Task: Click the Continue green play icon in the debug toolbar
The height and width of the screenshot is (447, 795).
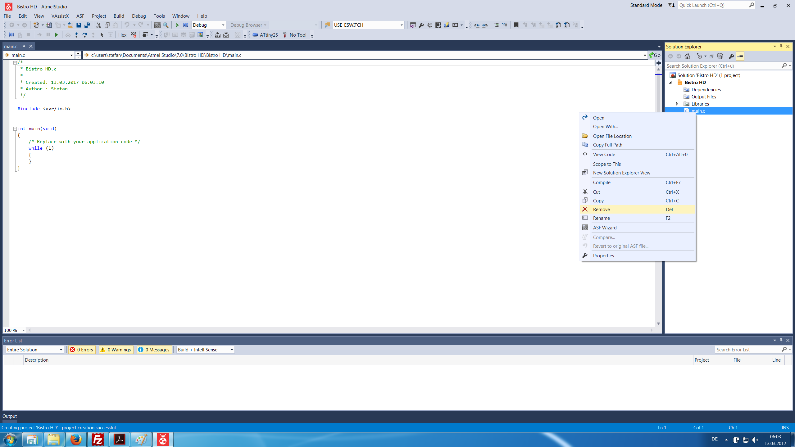Action: (57, 35)
